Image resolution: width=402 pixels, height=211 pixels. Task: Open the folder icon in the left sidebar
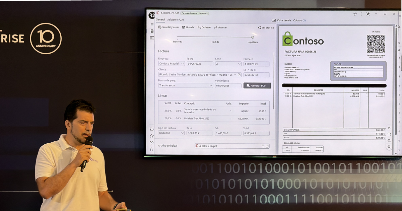pyautogui.click(x=152, y=129)
